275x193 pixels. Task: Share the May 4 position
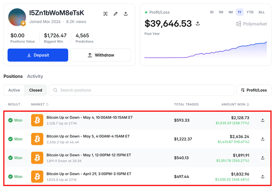(262, 120)
